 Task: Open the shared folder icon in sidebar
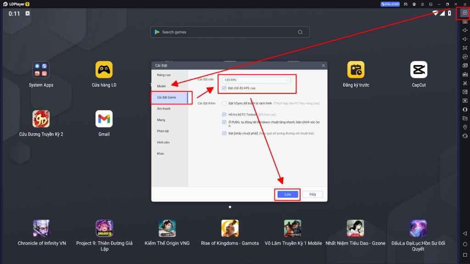[465, 118]
